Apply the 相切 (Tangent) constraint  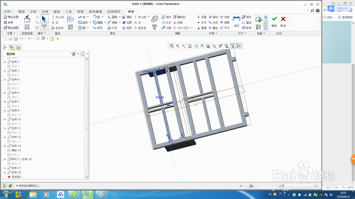[x=213, y=17]
